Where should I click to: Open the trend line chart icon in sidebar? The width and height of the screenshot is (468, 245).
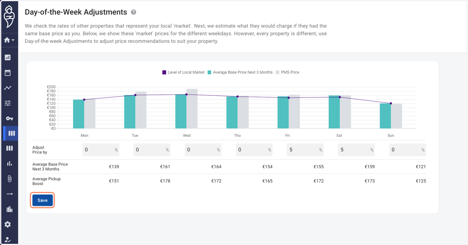(x=8, y=88)
